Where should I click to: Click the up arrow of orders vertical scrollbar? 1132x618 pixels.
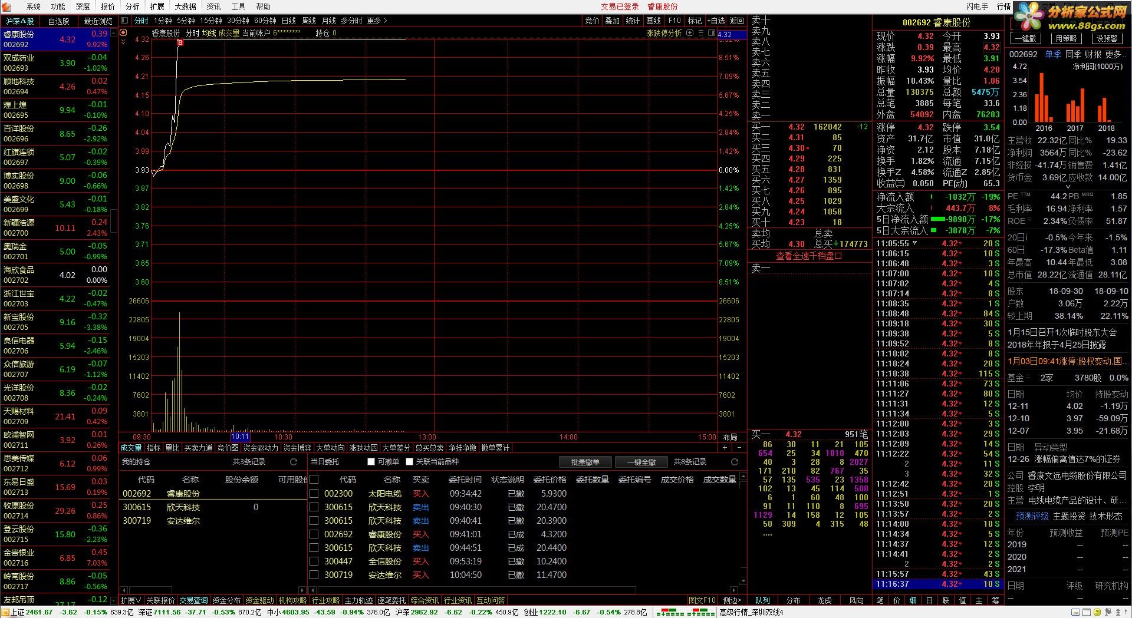pos(743,476)
